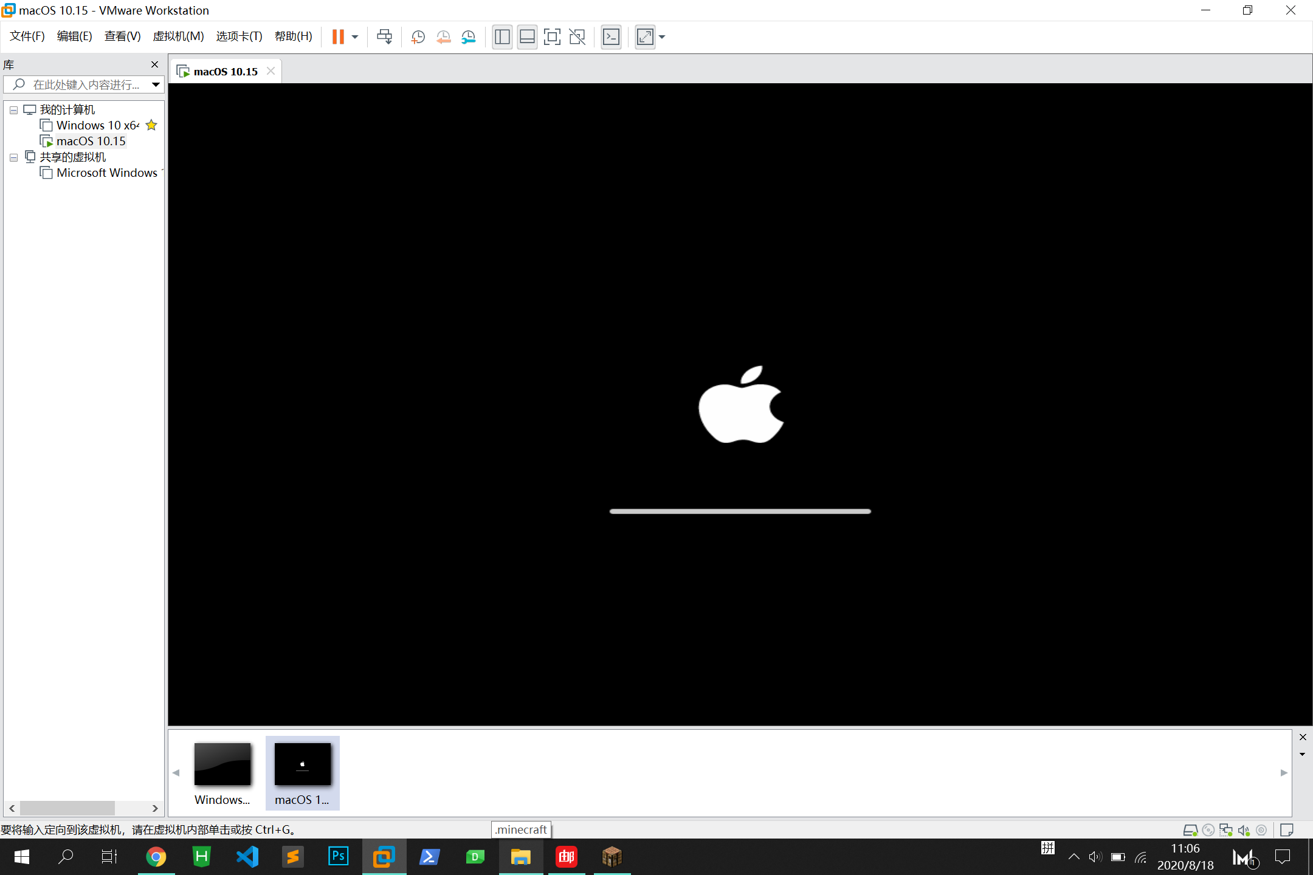Open the 虚拟机(M) menu
The height and width of the screenshot is (875, 1313).
178,36
